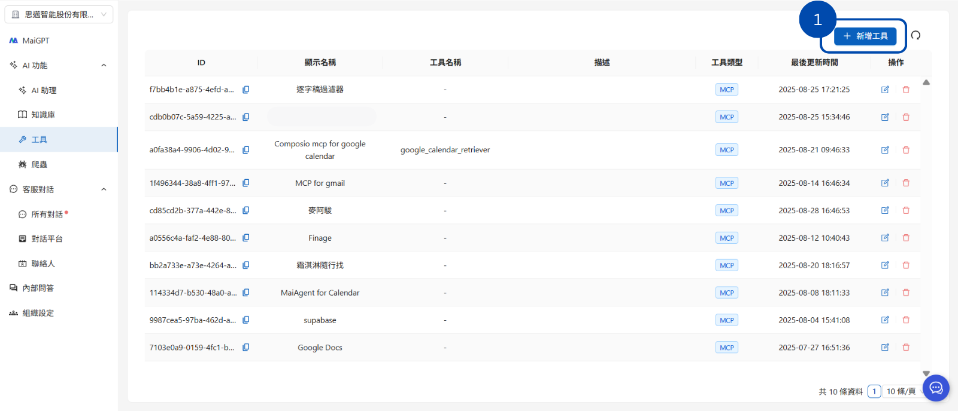Edit the 麥阿駿 tool entry
The height and width of the screenshot is (411, 958).
[x=885, y=210]
